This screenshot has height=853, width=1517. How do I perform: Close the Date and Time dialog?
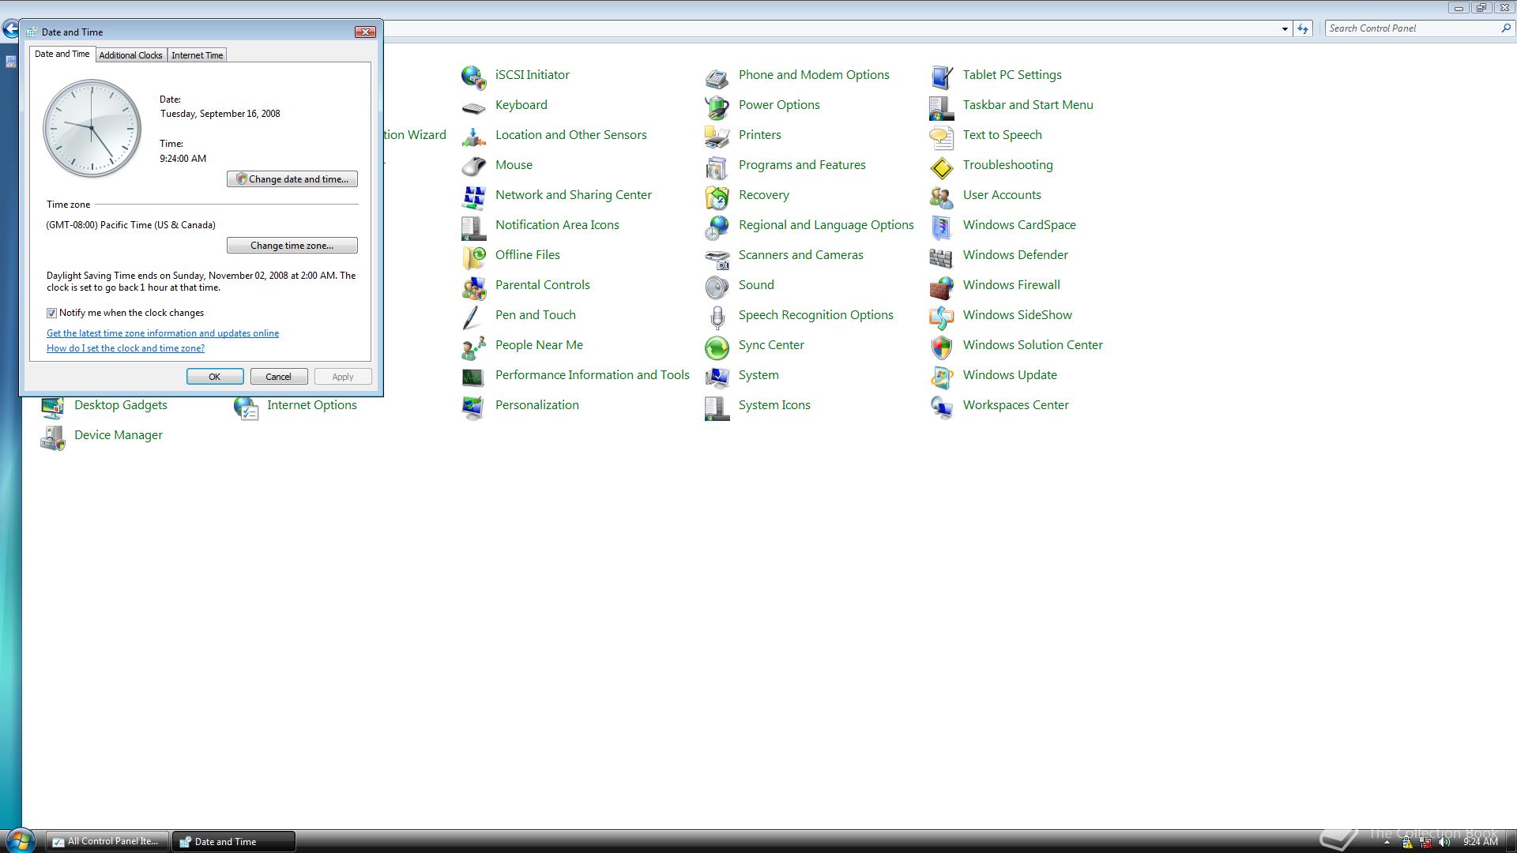click(x=365, y=32)
